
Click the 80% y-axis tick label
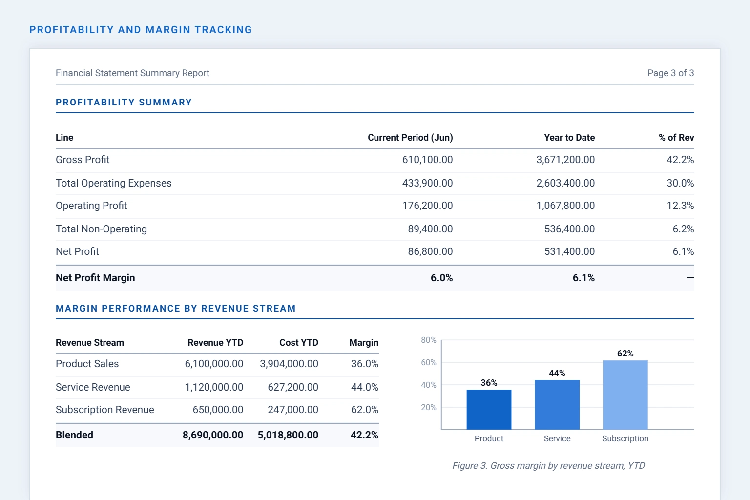pos(429,340)
